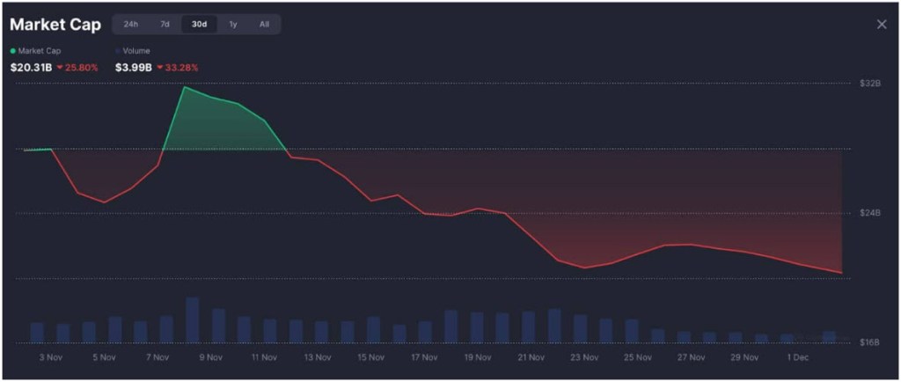Select the active 30d range tab
The width and height of the screenshot is (901, 382).
(x=199, y=25)
